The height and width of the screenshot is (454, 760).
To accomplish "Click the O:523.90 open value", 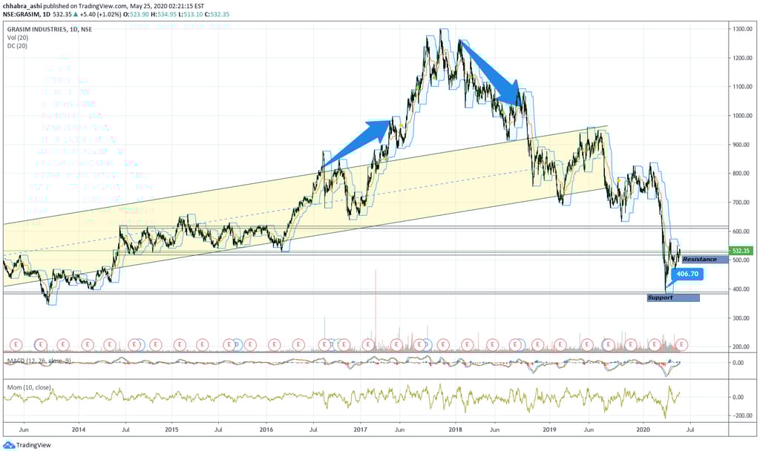I will pos(135,15).
